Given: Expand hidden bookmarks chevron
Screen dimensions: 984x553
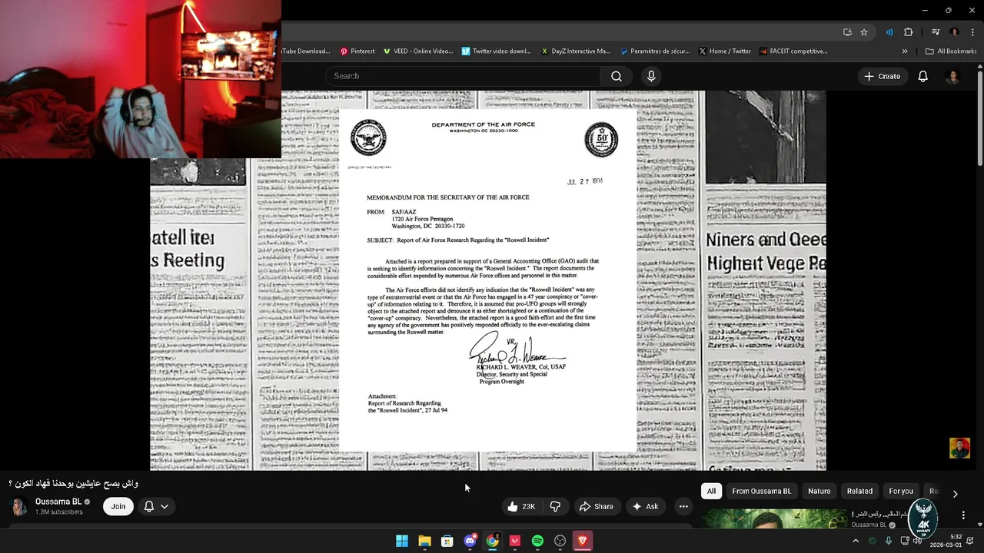Looking at the screenshot, I should 905,51.
